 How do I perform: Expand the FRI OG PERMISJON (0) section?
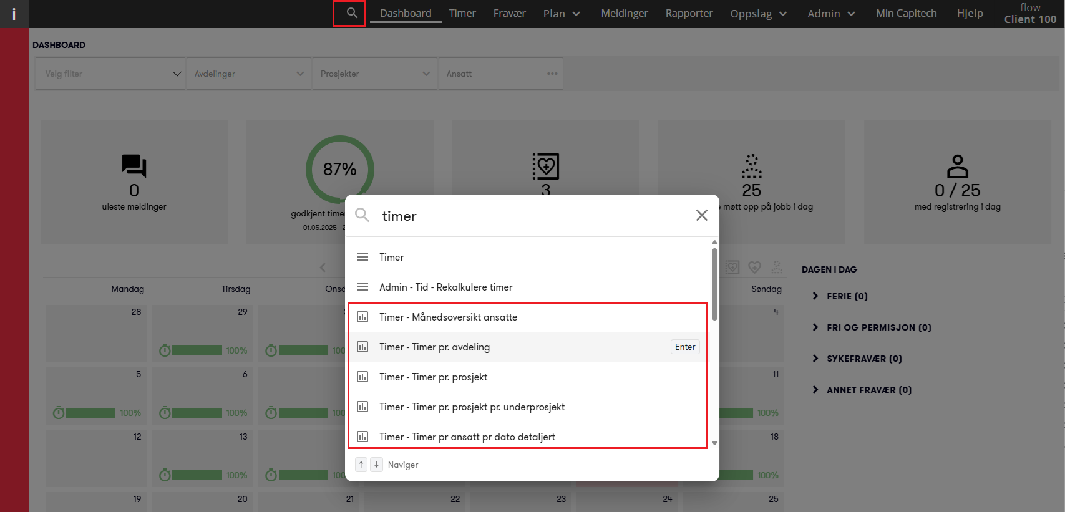[872, 327]
